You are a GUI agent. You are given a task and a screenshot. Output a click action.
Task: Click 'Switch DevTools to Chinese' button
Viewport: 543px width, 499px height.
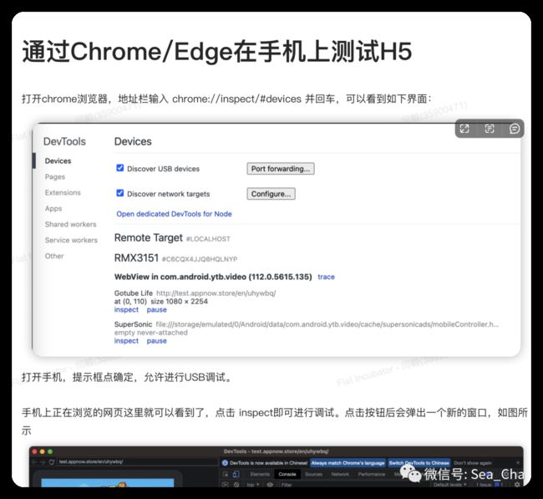(x=419, y=463)
